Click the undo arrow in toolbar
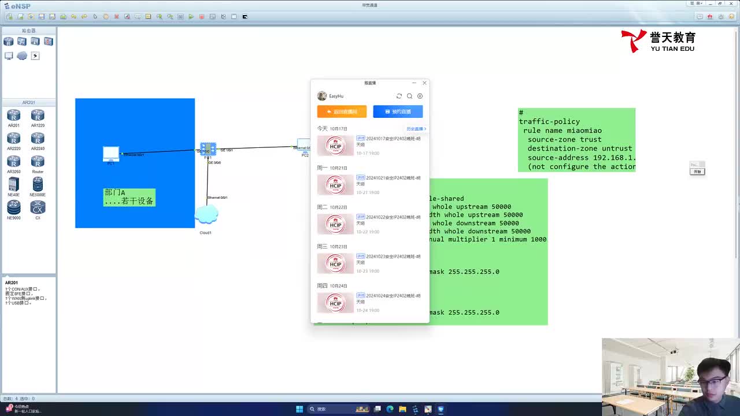Image resolution: width=740 pixels, height=416 pixels. tap(73, 17)
